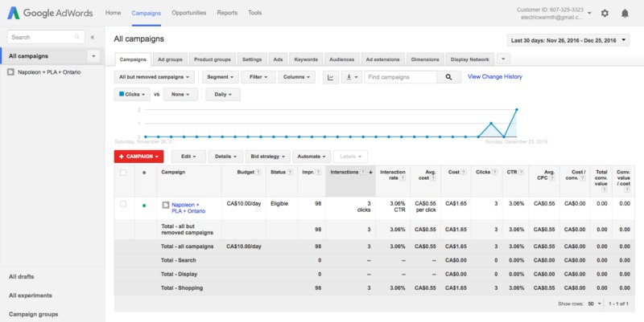Click the notifications bell icon
This screenshot has width=644, height=322.
pyautogui.click(x=625, y=14)
